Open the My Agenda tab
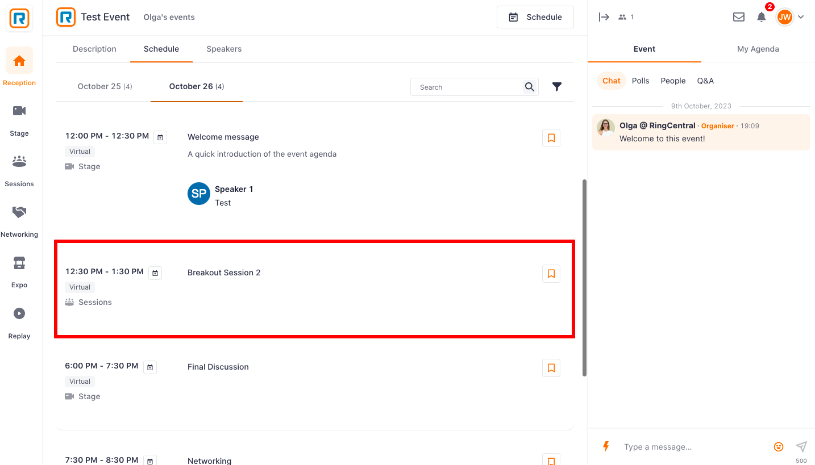815x465 pixels. [x=758, y=49]
